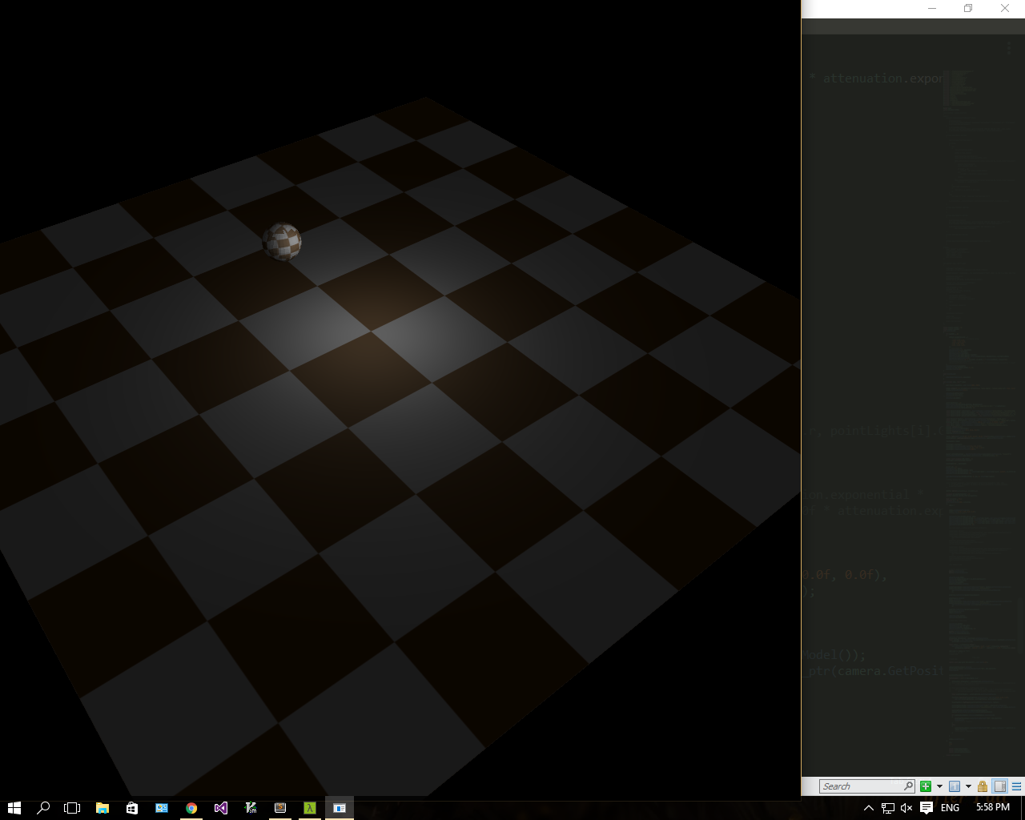
Task: Switch the ENG input language indicator
Action: coord(951,808)
